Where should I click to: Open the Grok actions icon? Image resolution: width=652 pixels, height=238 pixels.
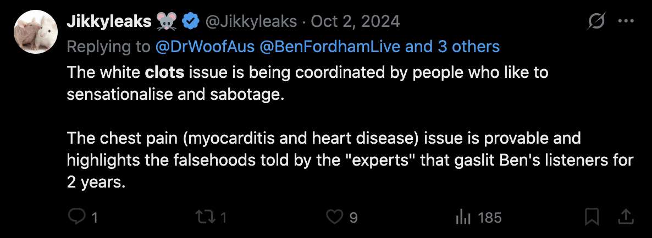[596, 22]
